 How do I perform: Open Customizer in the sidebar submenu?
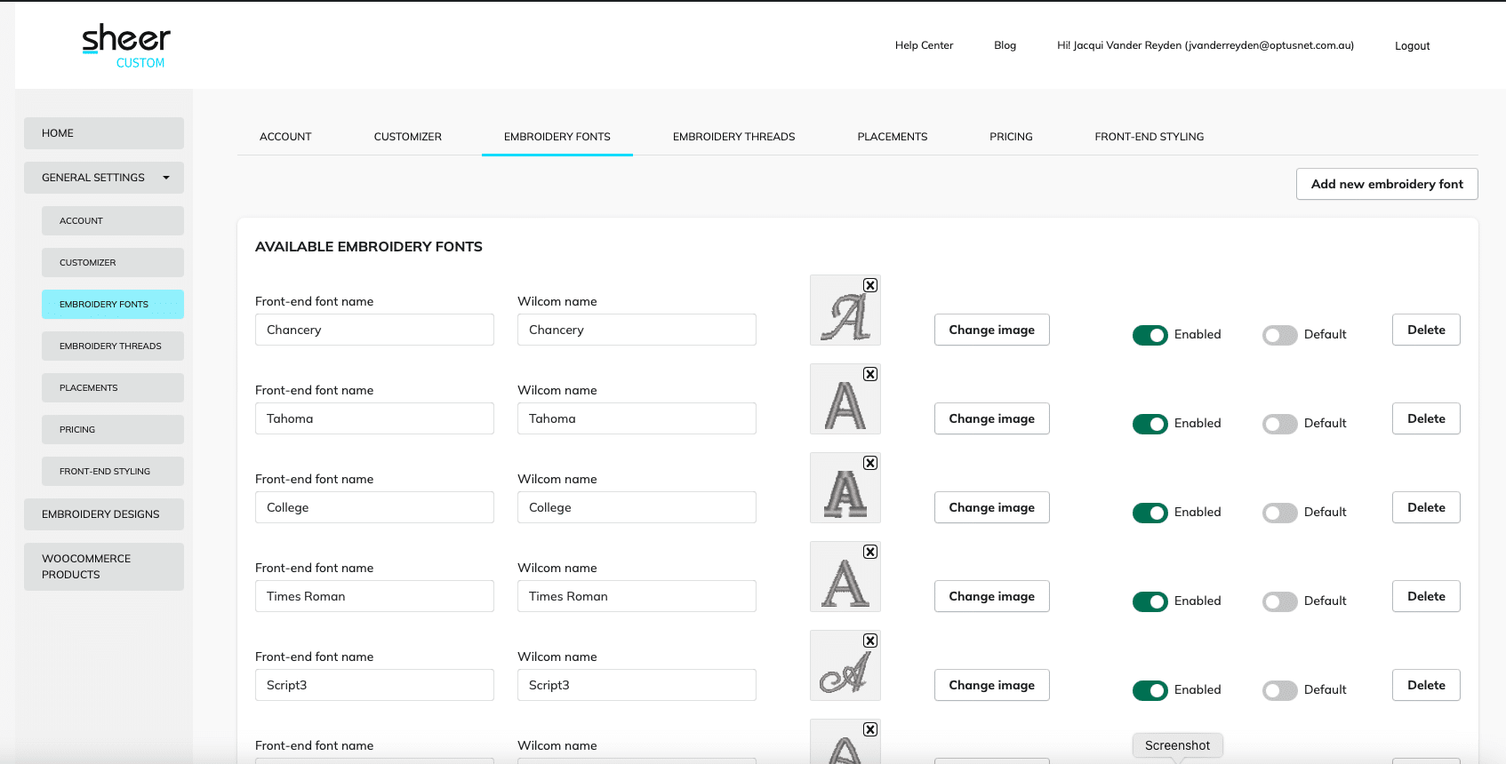[x=113, y=263]
